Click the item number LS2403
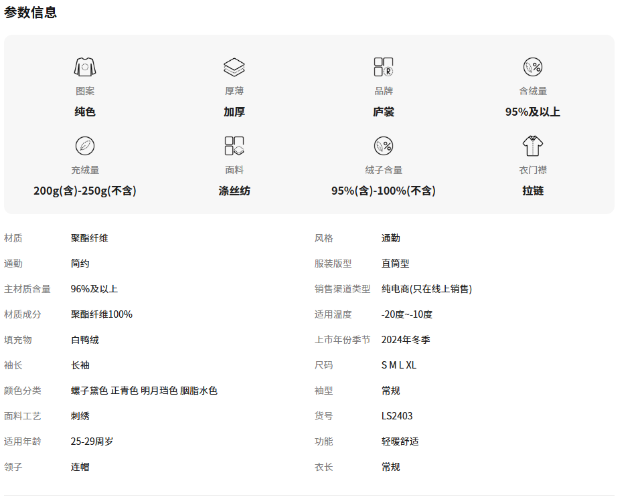Screen dimensions: 644x497 pos(397,416)
